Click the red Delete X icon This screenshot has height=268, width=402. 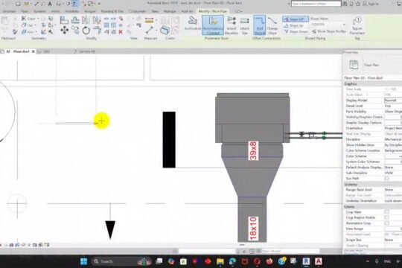121,32
